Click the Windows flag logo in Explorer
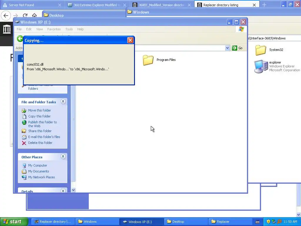This screenshot has height=226, width=301. (x=241, y=29)
